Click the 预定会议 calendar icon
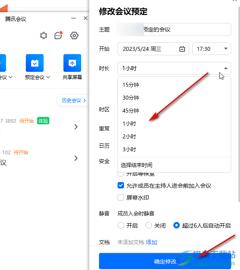 [x=35, y=63]
